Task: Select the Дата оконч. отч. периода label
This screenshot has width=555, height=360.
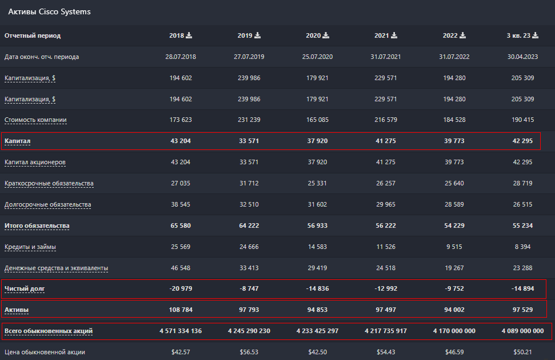Action: click(42, 57)
